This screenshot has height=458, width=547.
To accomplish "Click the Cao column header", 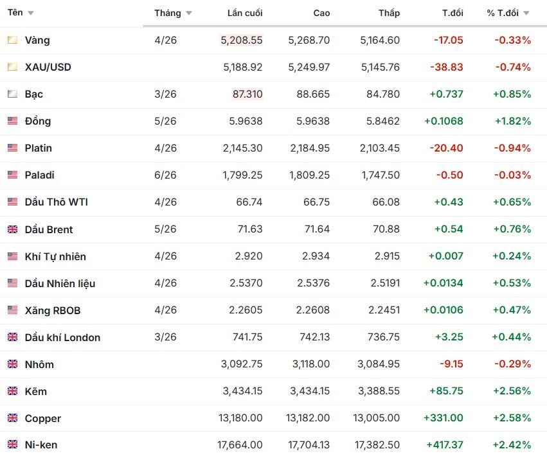I will click(321, 13).
